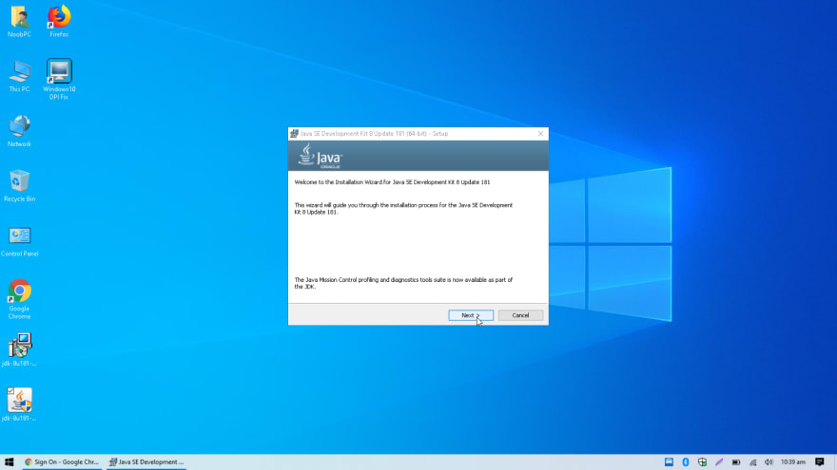The width and height of the screenshot is (837, 470).
Task: Select the checked jdk-8u181 Java installer icon
Action: pos(19,404)
